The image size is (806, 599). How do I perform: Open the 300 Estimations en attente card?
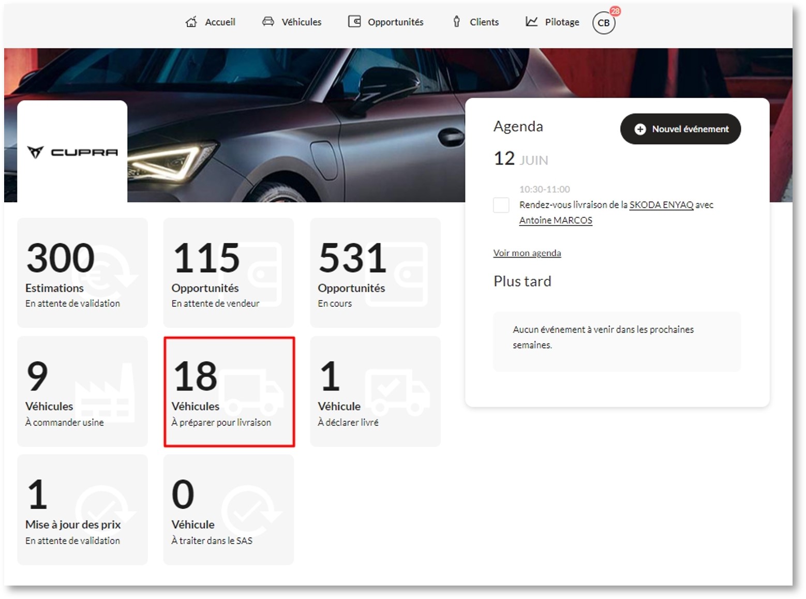point(83,273)
